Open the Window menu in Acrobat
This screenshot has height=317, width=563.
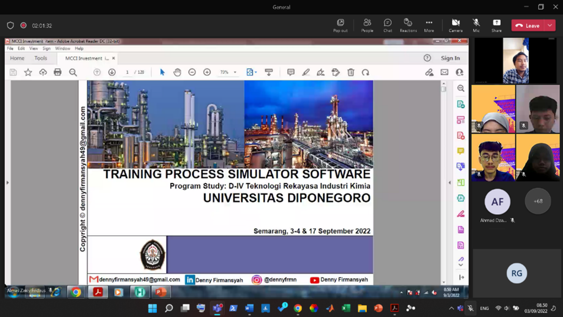[63, 48]
